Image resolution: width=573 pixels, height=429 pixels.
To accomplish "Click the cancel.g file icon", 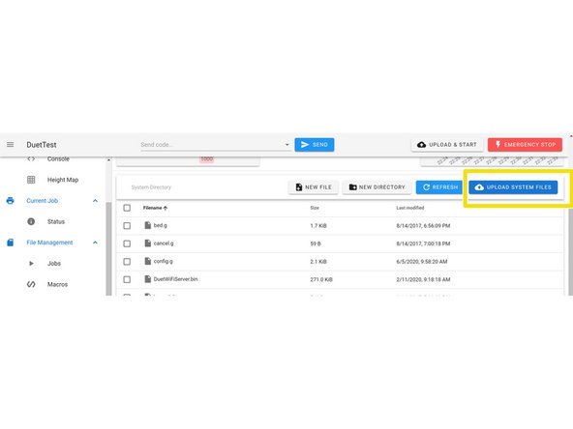I will pyautogui.click(x=148, y=243).
